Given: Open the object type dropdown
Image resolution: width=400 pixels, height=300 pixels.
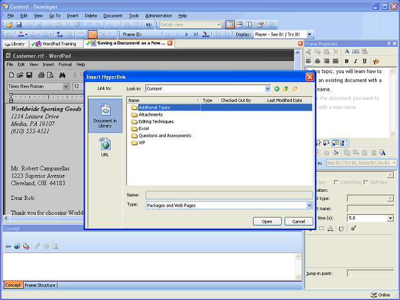Looking at the screenshot, I should 390,199.
